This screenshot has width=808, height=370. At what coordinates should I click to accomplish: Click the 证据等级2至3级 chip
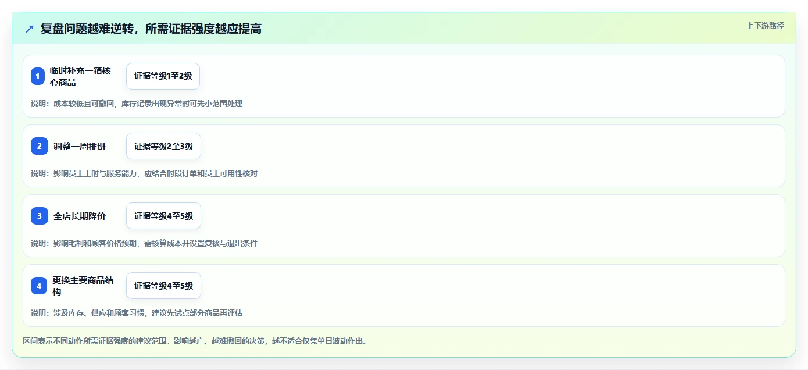(163, 146)
